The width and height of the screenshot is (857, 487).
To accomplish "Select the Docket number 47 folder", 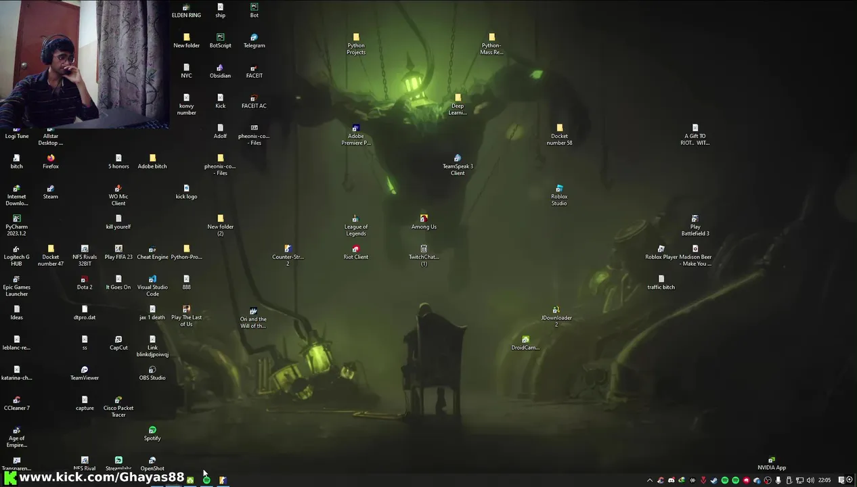I will pos(51,256).
